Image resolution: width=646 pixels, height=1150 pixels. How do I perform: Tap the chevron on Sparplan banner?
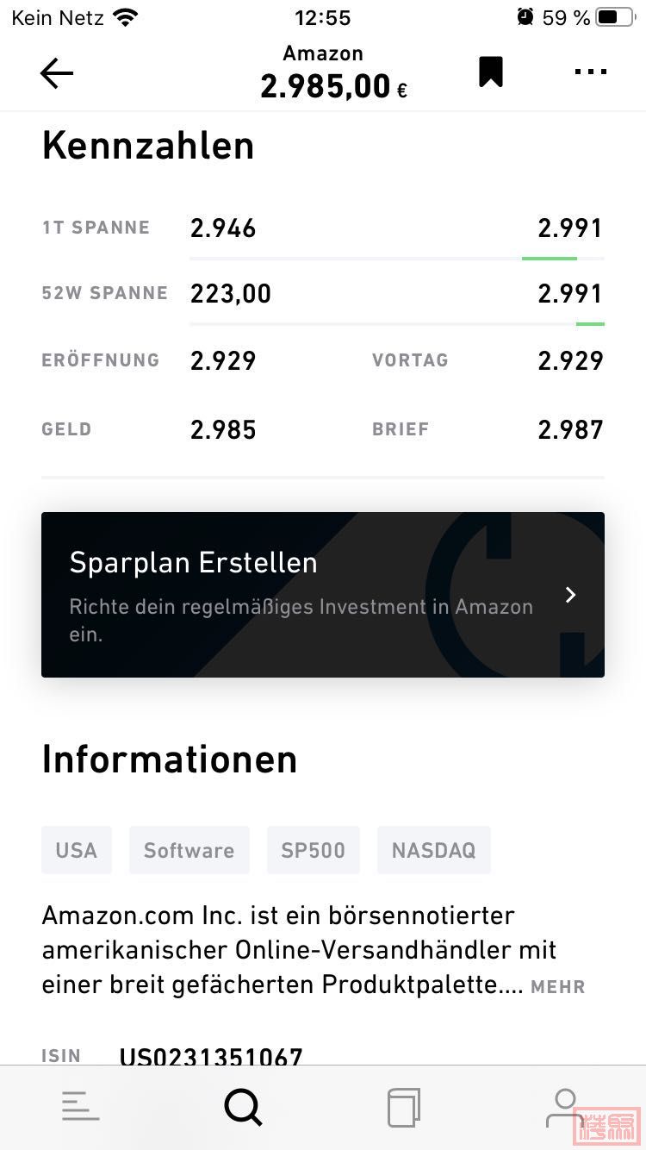(x=570, y=595)
